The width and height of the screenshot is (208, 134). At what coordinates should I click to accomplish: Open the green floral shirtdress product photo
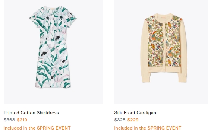tap(53, 52)
